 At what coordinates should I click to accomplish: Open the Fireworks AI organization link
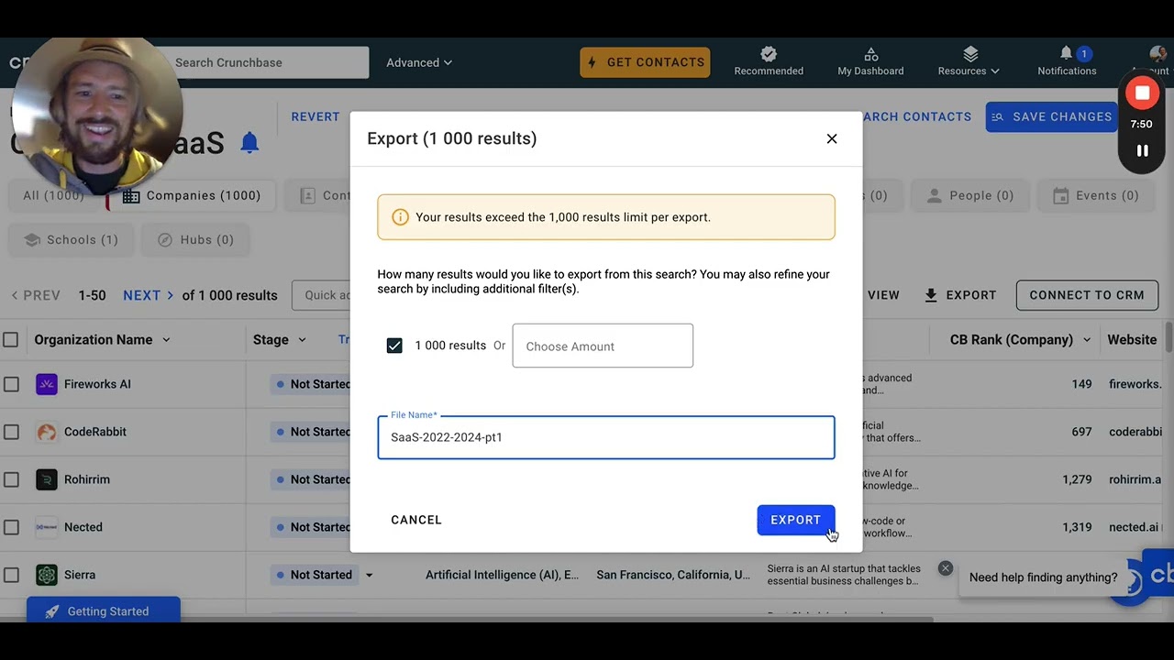[x=97, y=384]
